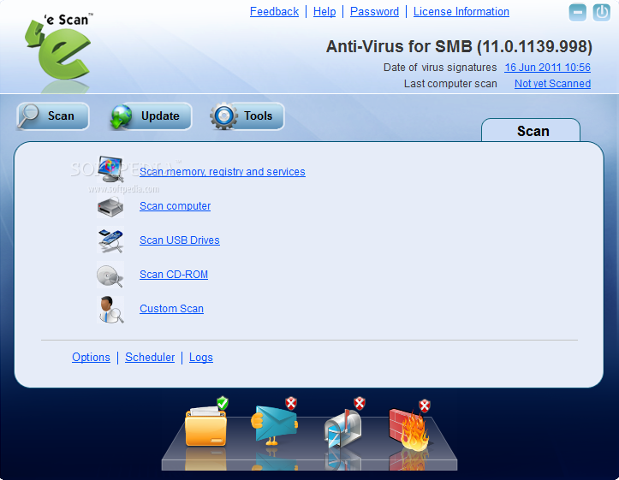Open scan Options link
Screen dimensions: 619x480
pos(92,358)
